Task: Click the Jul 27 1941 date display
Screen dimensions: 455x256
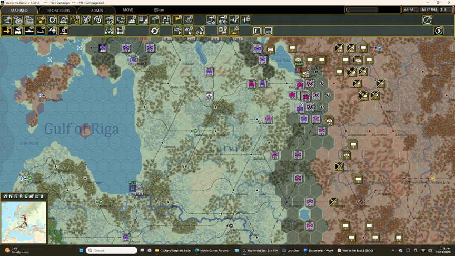Action: [x=429, y=9]
